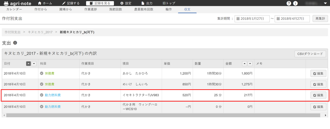Viewport: 330px width, 129px height.
Task: Expand 労務費 in めいけ しんいち row
Action: pos(42,84)
